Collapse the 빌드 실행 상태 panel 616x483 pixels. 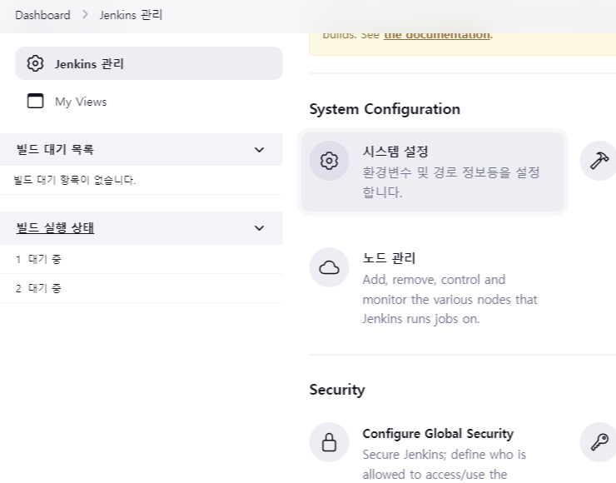coord(259,228)
